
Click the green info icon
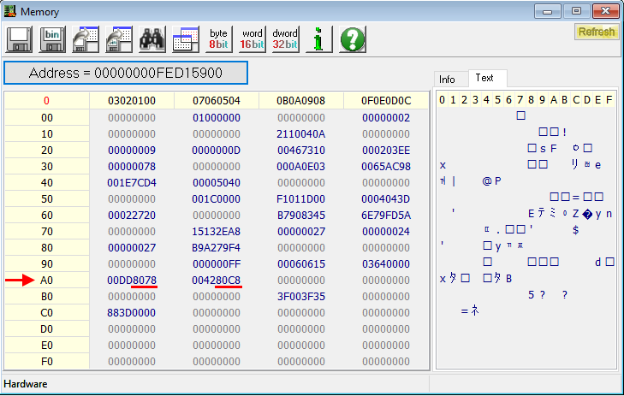(x=318, y=38)
